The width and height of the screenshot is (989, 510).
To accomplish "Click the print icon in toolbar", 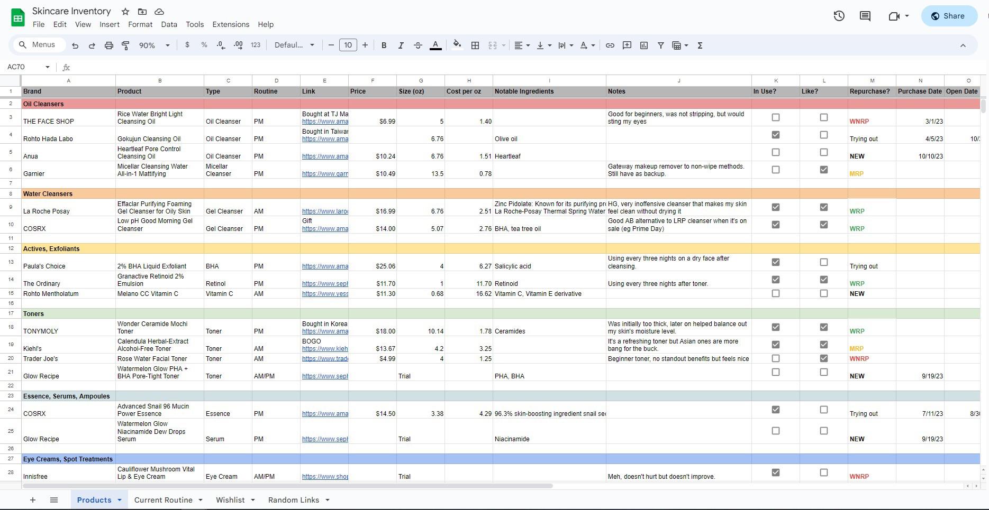I will coord(108,45).
